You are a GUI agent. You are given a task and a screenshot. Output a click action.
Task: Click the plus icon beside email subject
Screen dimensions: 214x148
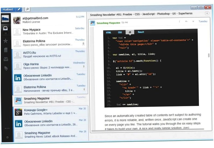click(207, 13)
